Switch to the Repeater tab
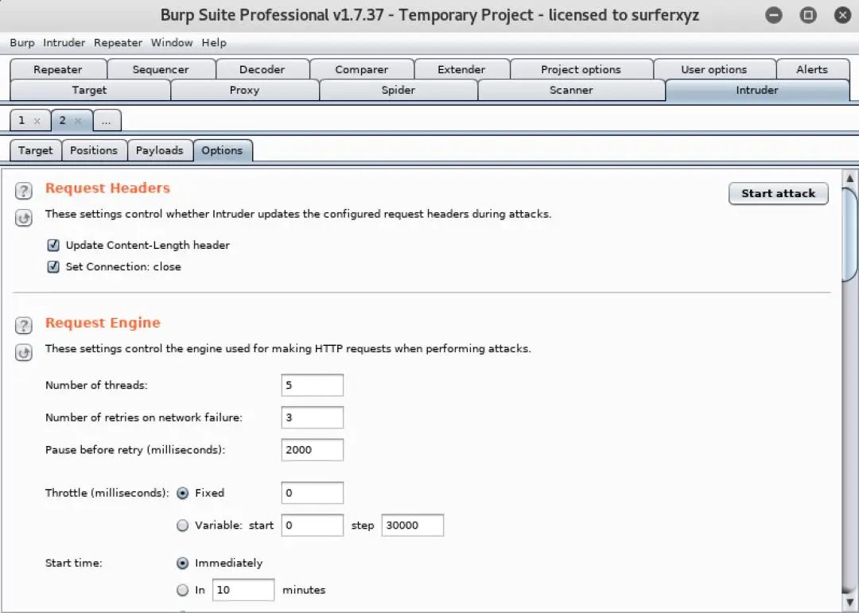Viewport: 859px width, 613px height. [x=57, y=70]
